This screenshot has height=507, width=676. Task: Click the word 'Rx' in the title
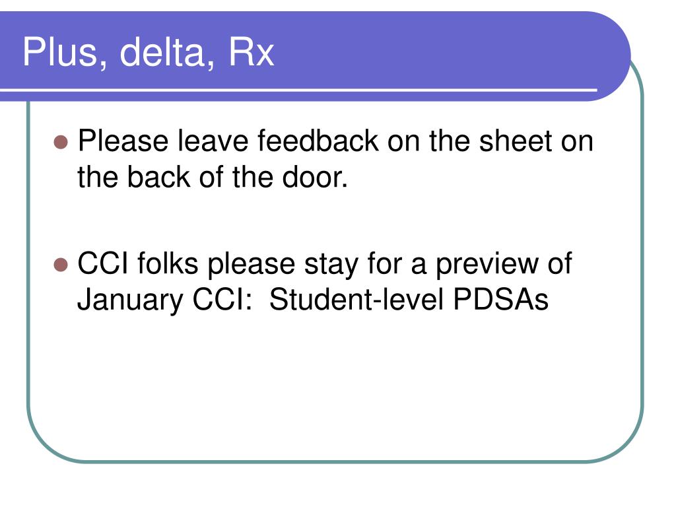click(252, 53)
